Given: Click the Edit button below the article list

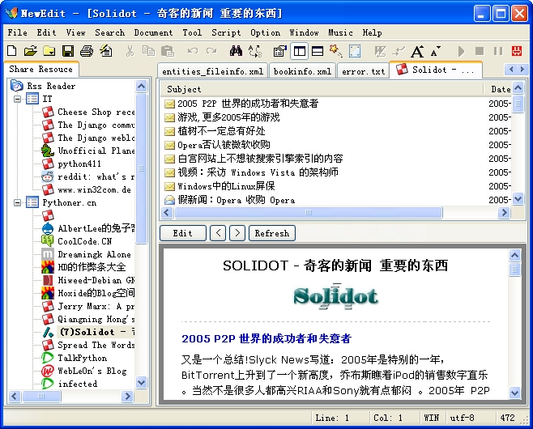Looking at the screenshot, I should click(182, 233).
